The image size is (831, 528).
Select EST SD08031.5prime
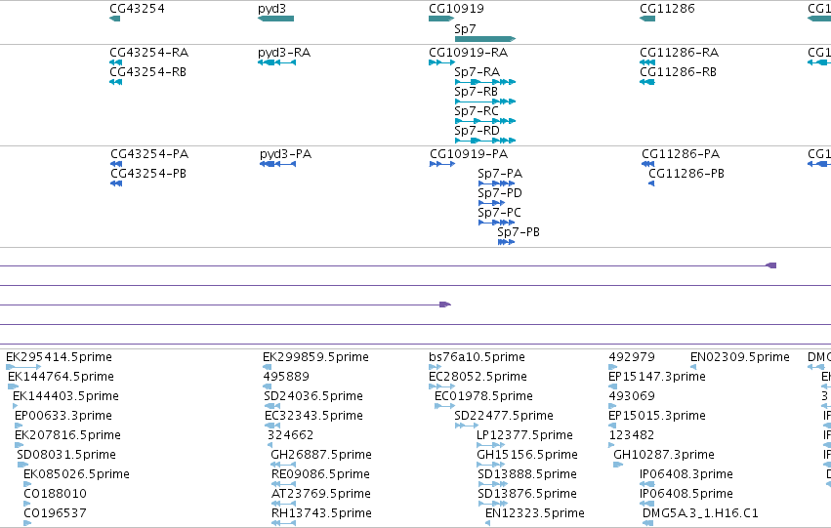click(22, 465)
